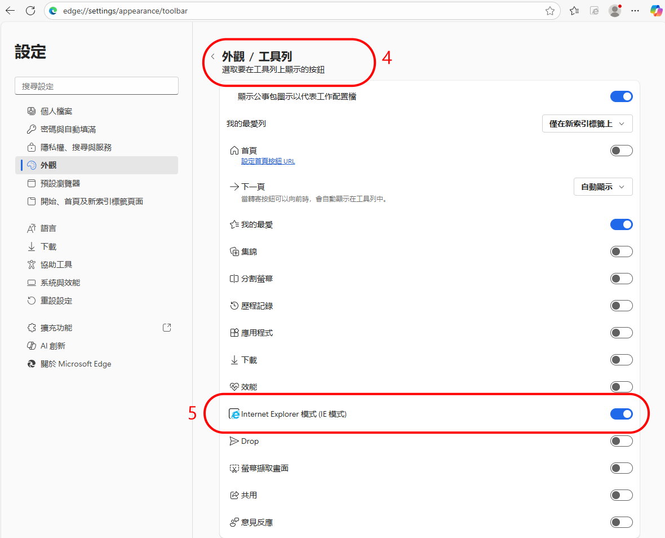Select 隱私權、搜尋與服務 in the sidebar
665x538 pixels.
(76, 147)
